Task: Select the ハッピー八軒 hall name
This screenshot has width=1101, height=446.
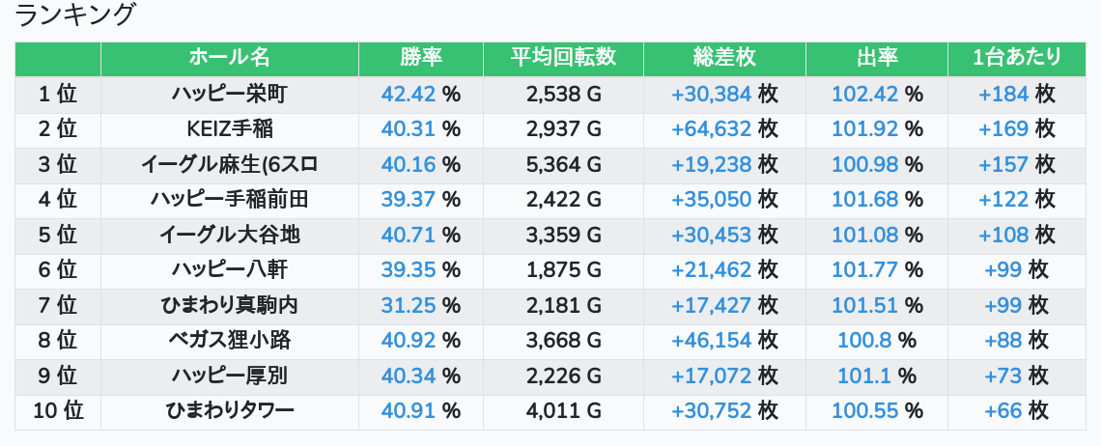Action: point(230,269)
